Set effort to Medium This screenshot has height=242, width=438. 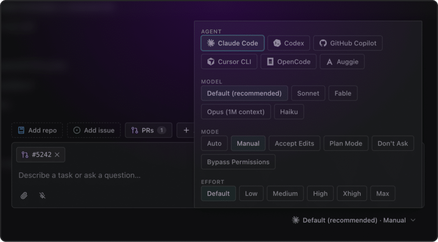(x=285, y=193)
